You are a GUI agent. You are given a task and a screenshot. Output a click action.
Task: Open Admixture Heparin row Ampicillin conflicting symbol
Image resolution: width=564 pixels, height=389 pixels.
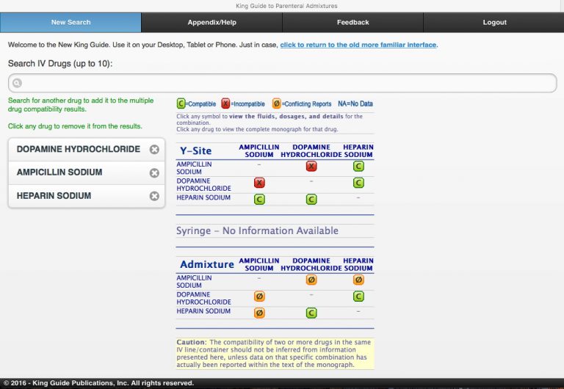[x=259, y=313]
